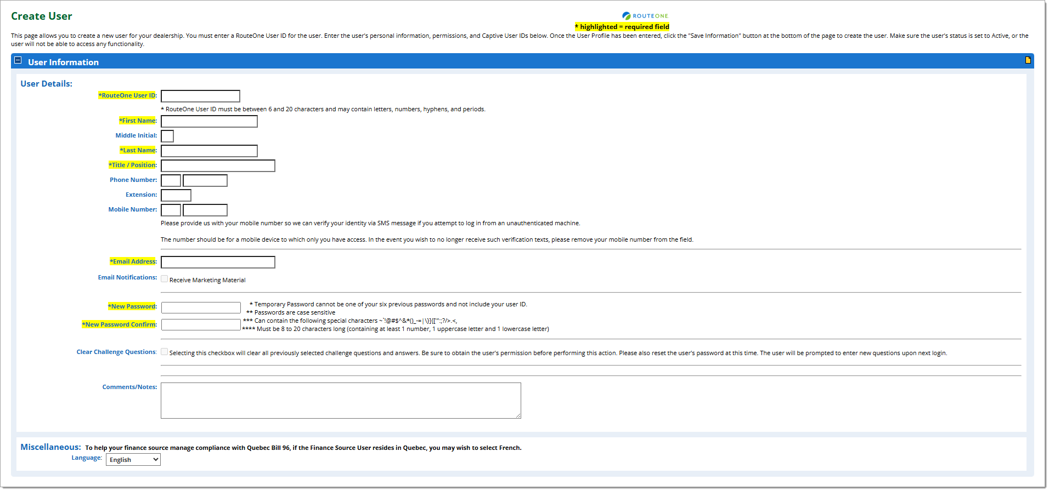This screenshot has height=491, width=1049.
Task: Select the Last Name field
Action: 209,151
